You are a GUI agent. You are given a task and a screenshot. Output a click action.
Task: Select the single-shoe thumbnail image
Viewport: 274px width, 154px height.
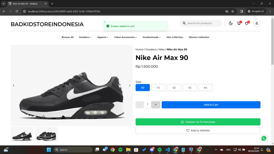click(22, 134)
